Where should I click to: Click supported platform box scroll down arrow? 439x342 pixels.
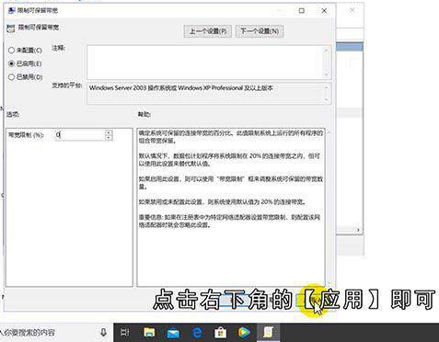pos(327,99)
